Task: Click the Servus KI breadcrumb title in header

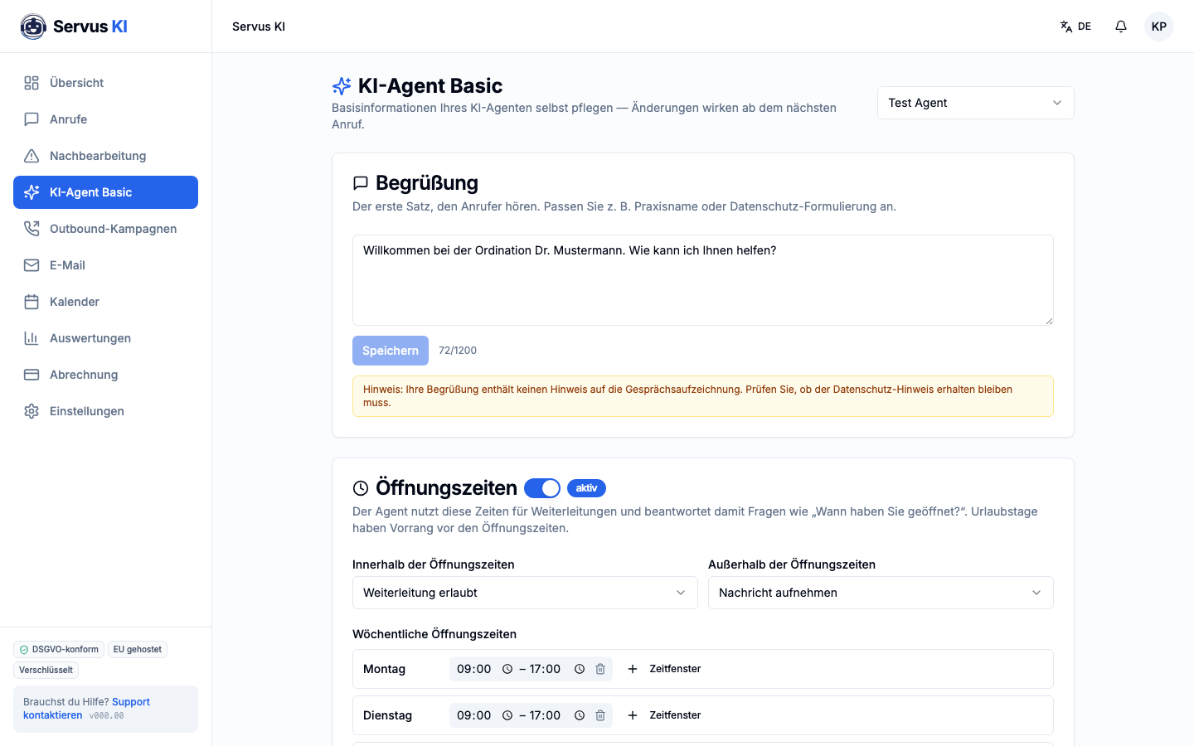Action: point(259,27)
